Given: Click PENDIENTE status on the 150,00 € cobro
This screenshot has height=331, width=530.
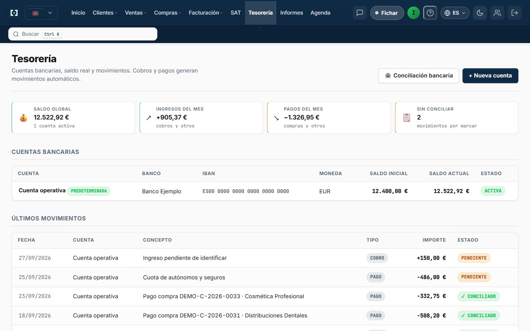Looking at the screenshot, I should [x=474, y=258].
